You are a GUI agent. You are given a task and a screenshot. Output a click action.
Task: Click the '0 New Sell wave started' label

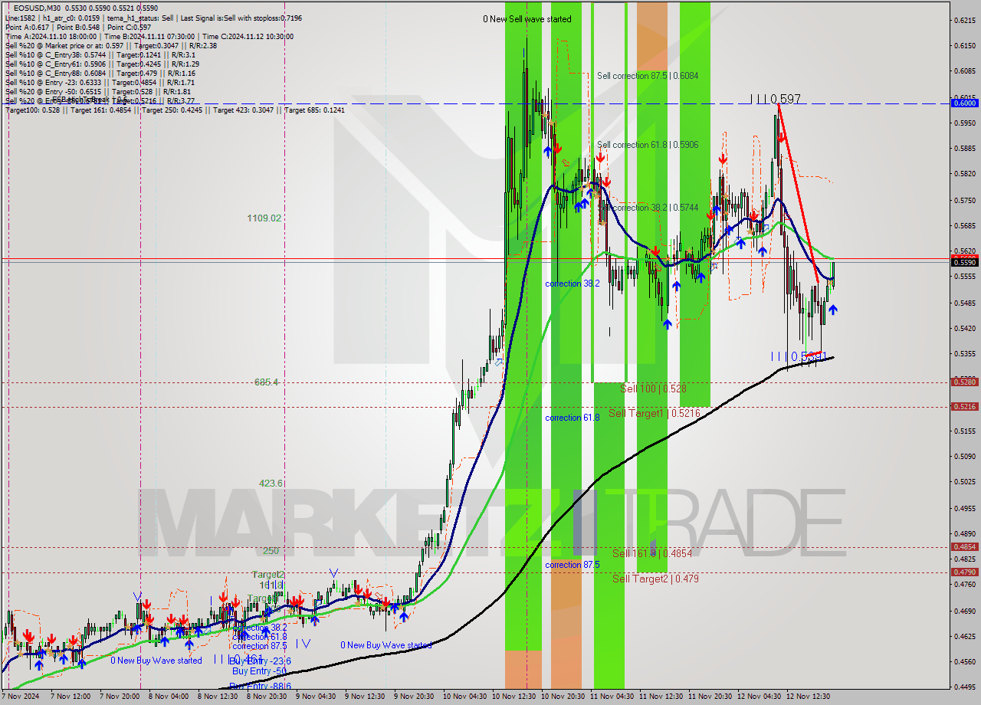coord(527,19)
